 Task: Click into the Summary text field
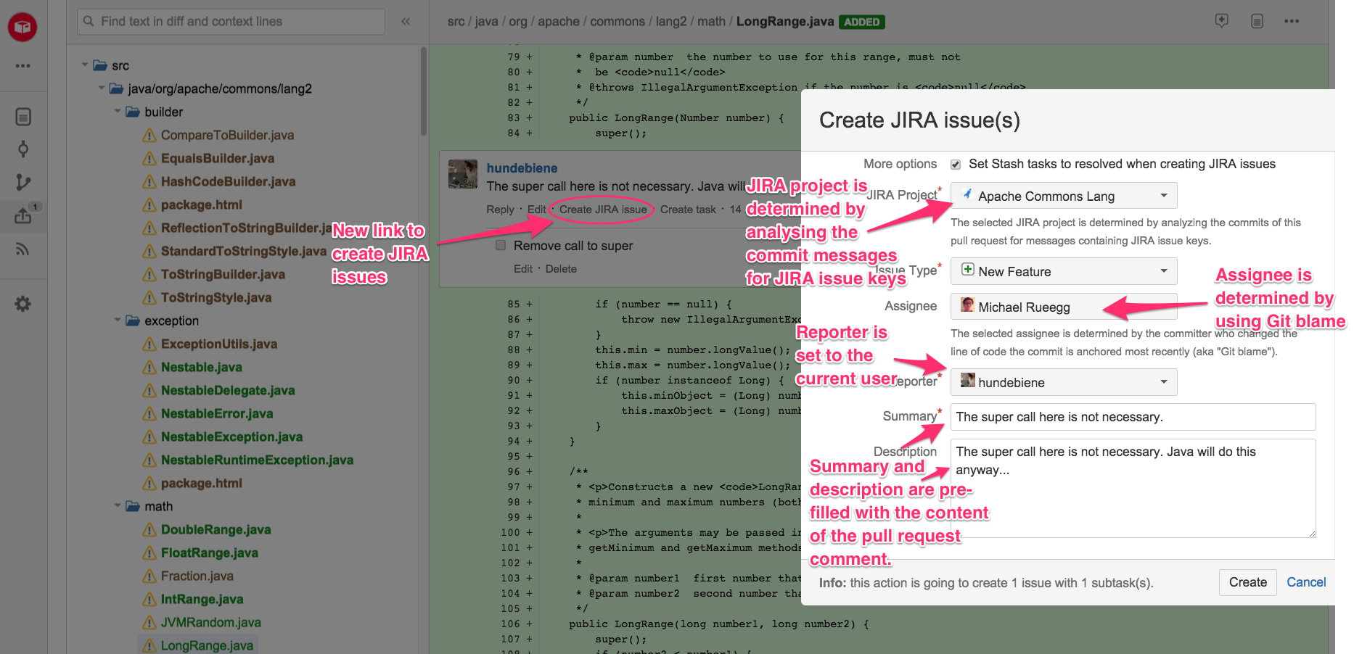tap(1133, 417)
